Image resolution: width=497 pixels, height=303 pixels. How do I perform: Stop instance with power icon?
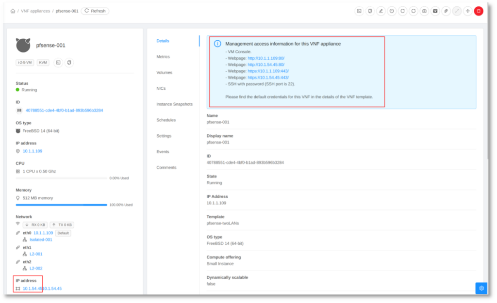392,11
